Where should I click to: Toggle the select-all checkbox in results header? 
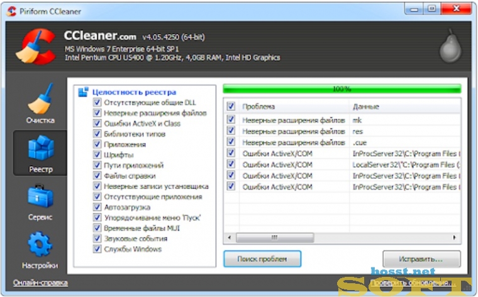coord(231,106)
